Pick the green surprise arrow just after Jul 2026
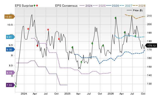 (135, 36)
